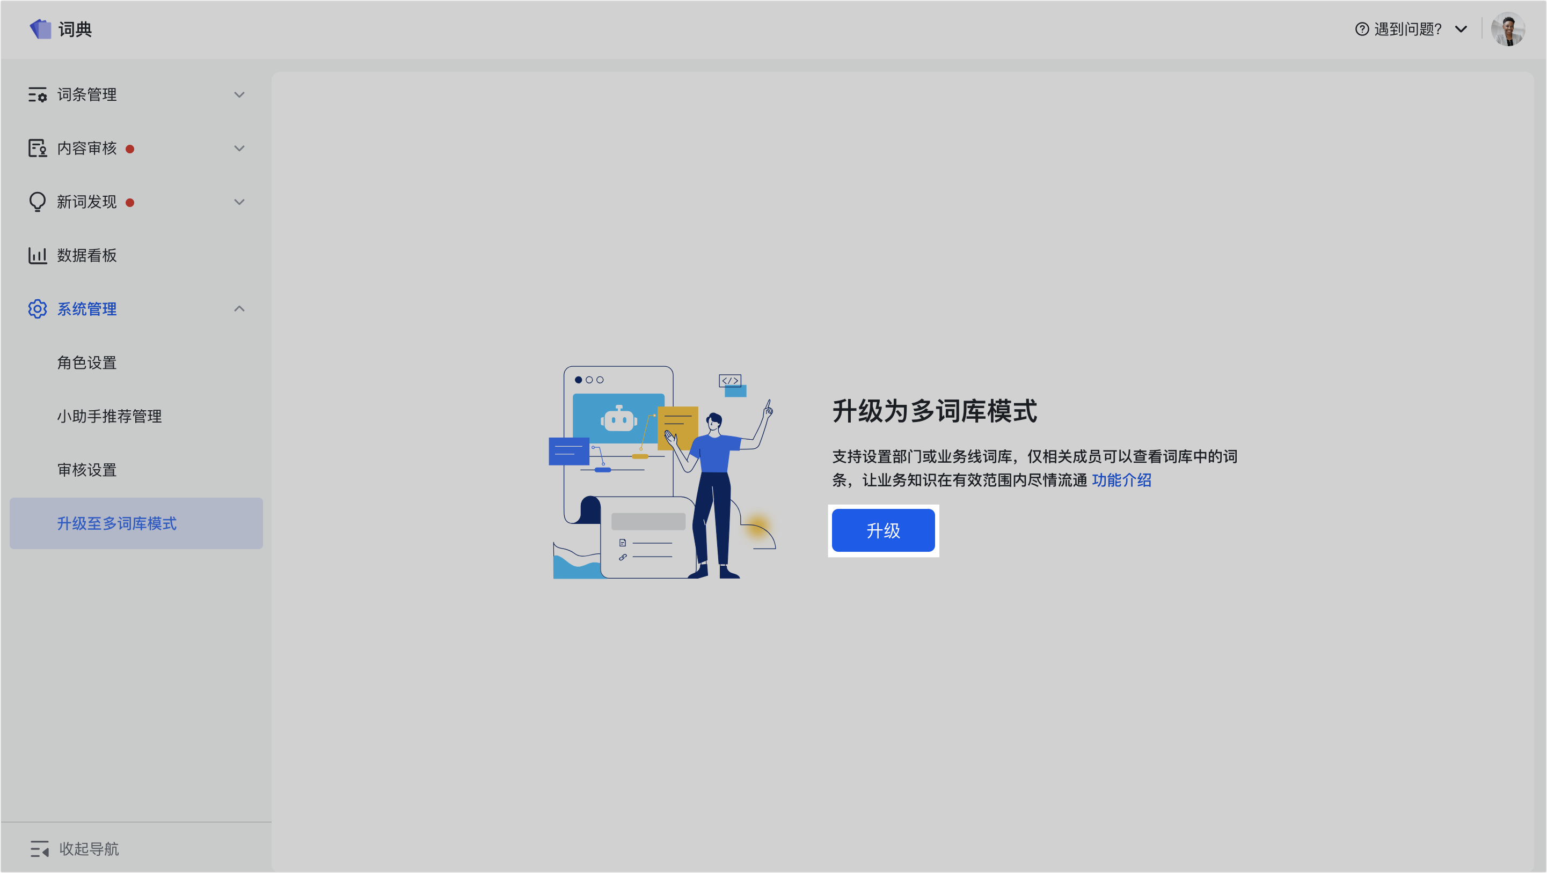Click the 词典 logo icon

pyautogui.click(x=40, y=29)
